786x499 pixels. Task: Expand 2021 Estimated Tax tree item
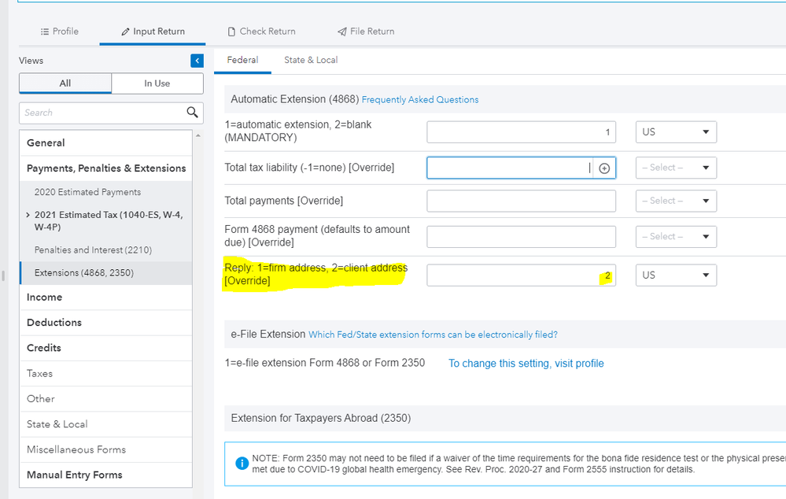[29, 215]
